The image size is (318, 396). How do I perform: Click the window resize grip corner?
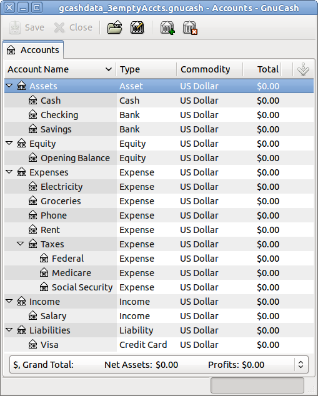pyautogui.click(x=311, y=389)
